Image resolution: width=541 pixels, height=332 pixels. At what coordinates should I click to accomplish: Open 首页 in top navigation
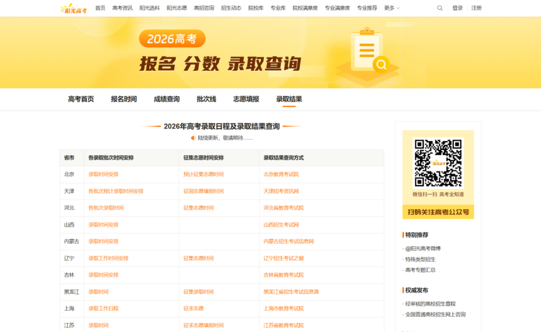pyautogui.click(x=100, y=8)
